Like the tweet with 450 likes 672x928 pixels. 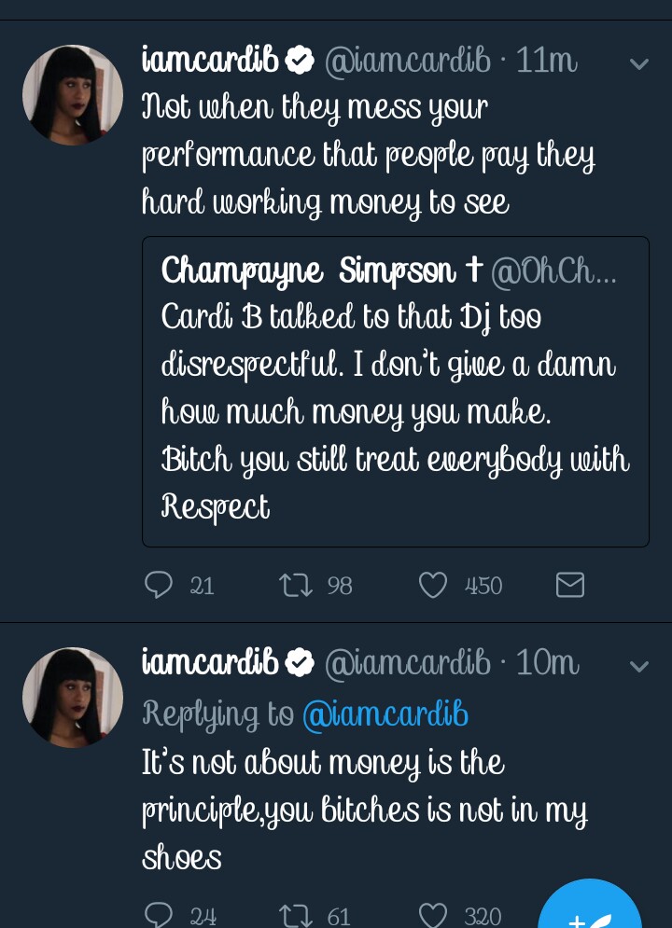(433, 585)
